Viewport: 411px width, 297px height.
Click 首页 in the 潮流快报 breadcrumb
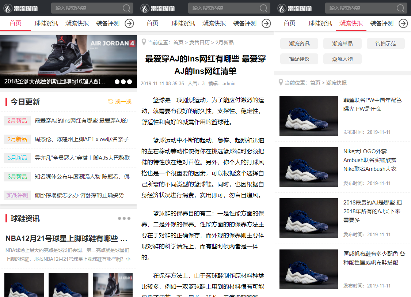[315, 83]
